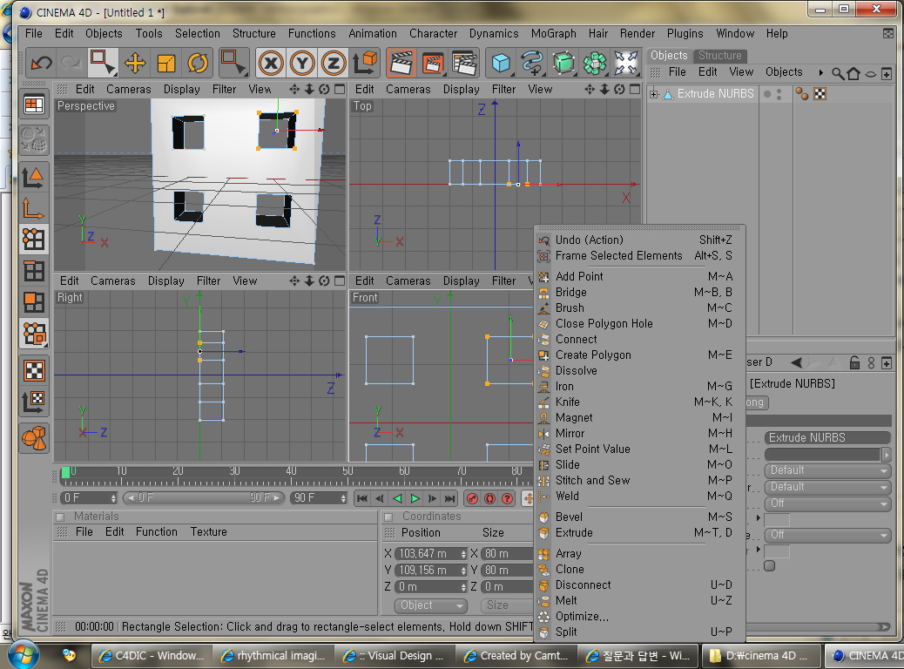Open the first Off dropdown in attributes
The width and height of the screenshot is (904, 669).
click(x=827, y=503)
